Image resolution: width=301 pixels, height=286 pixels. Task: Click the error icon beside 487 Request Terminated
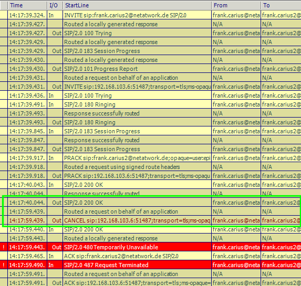pos(4,265)
